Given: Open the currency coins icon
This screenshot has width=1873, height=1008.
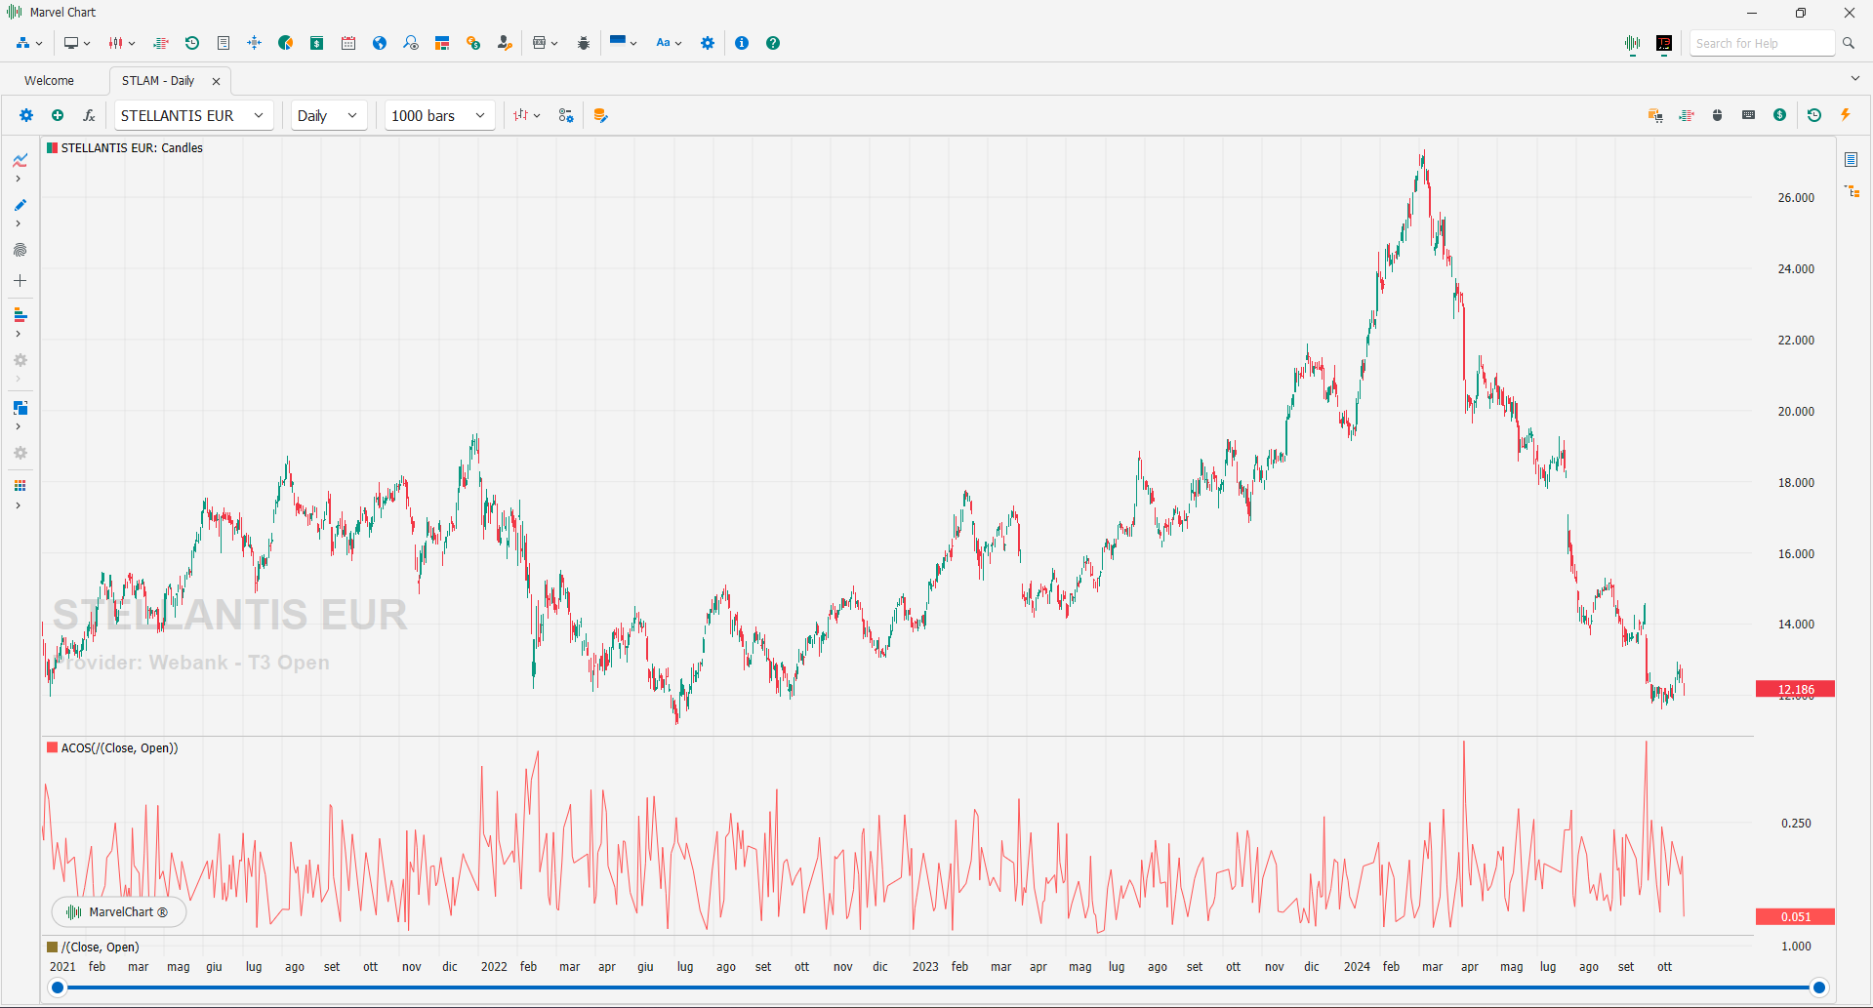Looking at the screenshot, I should [x=473, y=43].
